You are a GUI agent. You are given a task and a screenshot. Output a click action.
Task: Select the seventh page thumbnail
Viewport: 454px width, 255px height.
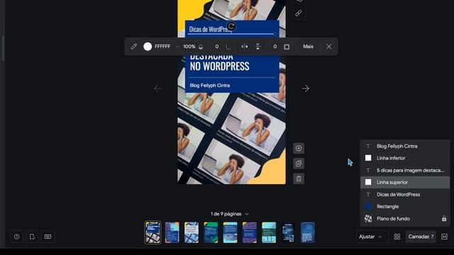pos(269,232)
